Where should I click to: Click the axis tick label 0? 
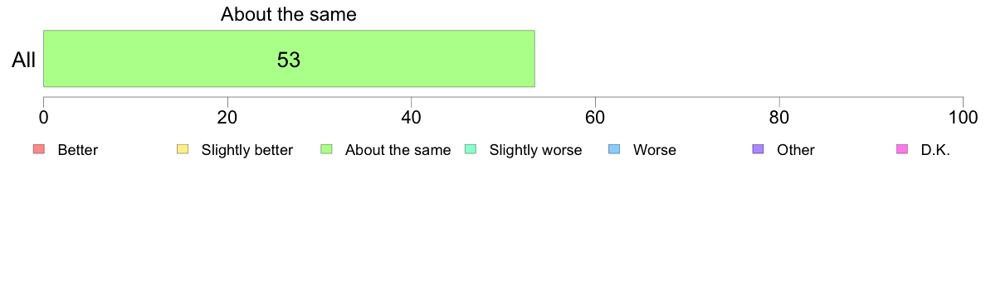[x=43, y=118]
